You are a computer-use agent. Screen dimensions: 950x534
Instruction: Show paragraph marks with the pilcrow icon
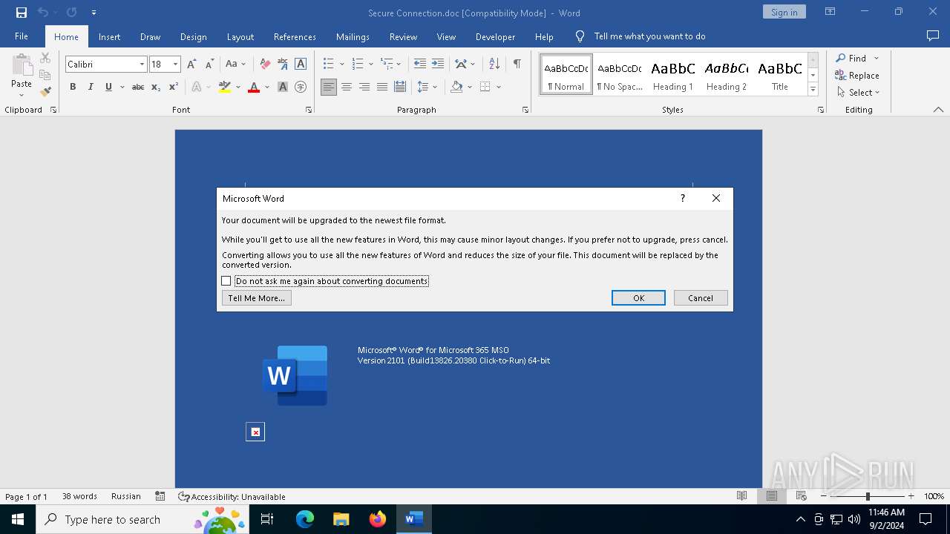[x=517, y=65]
